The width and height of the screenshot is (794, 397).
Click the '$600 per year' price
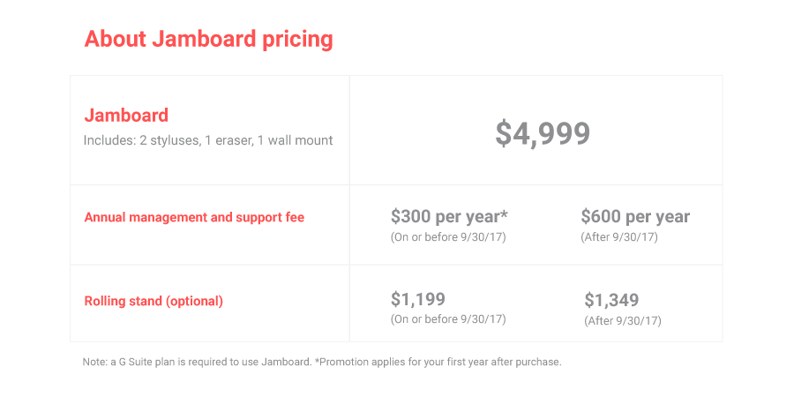pos(635,216)
